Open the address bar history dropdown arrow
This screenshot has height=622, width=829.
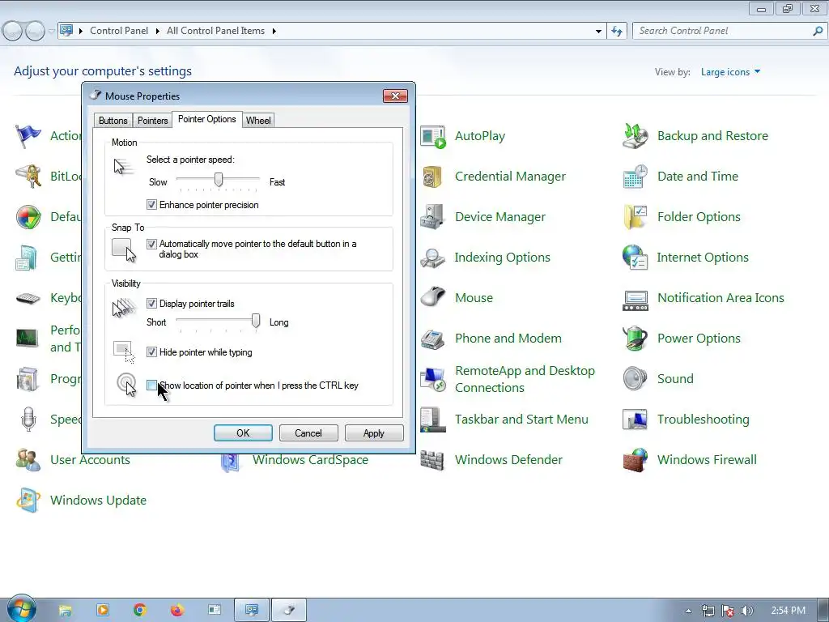tap(598, 32)
